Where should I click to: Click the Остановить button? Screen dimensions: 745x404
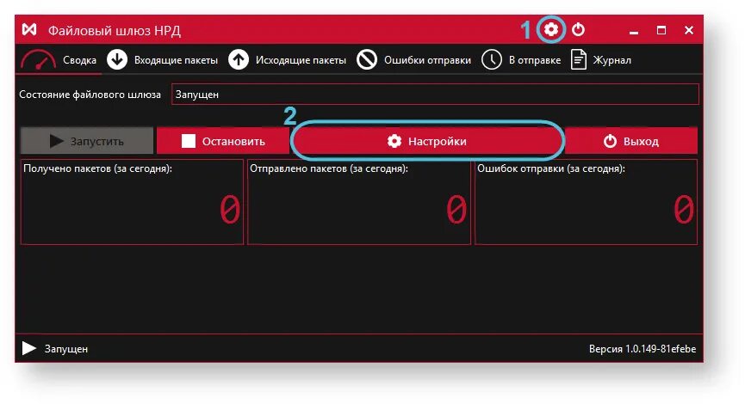coord(223,141)
